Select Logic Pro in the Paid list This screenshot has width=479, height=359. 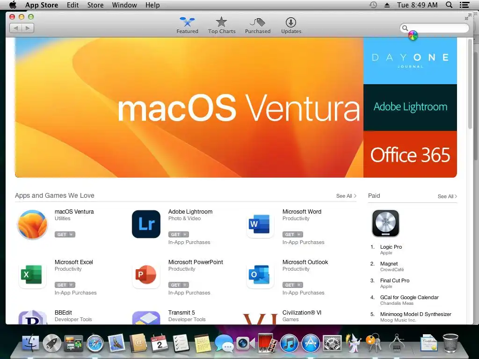[x=391, y=247]
